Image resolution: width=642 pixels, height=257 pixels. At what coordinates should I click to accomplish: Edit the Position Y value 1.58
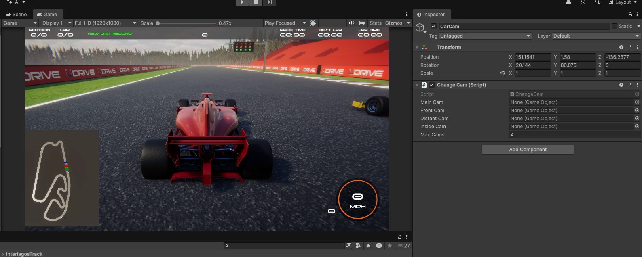click(578, 57)
